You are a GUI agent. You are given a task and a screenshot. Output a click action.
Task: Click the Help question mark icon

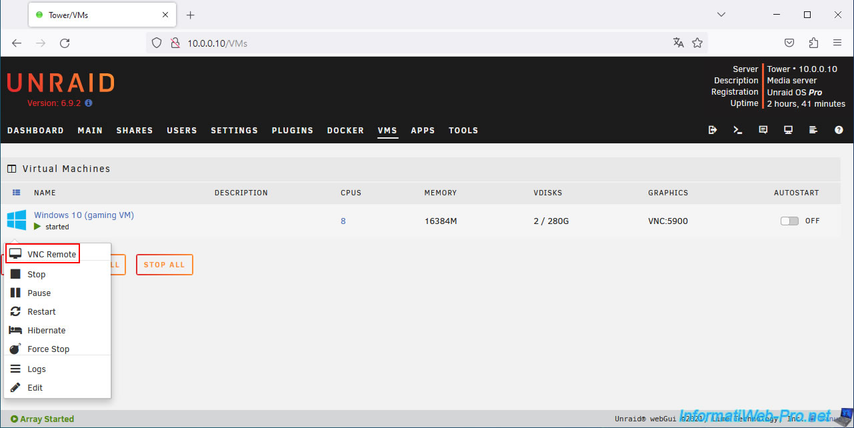[839, 130]
